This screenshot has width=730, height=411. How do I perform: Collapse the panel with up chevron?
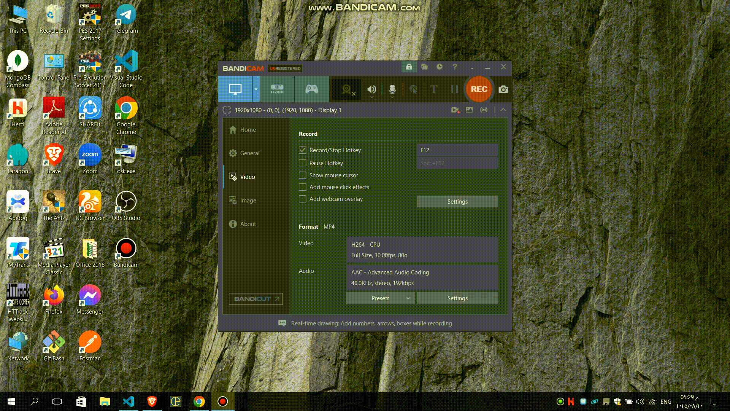[x=503, y=110]
